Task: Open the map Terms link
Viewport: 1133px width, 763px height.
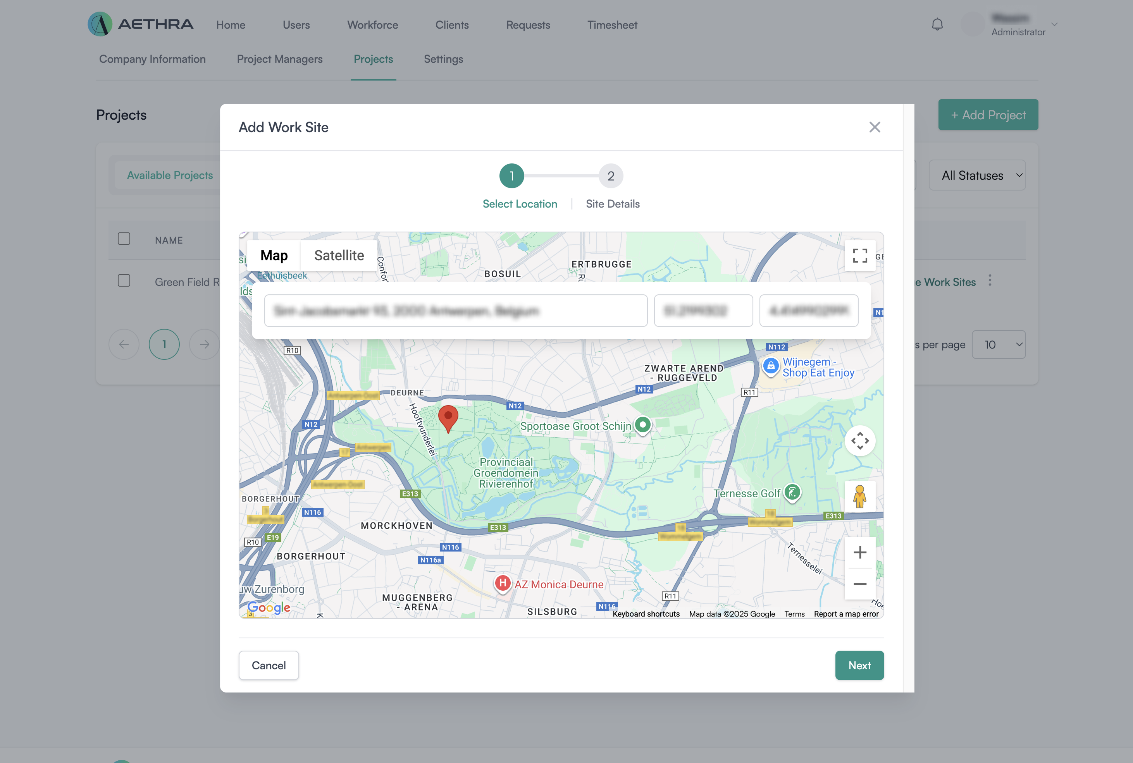Action: [794, 614]
